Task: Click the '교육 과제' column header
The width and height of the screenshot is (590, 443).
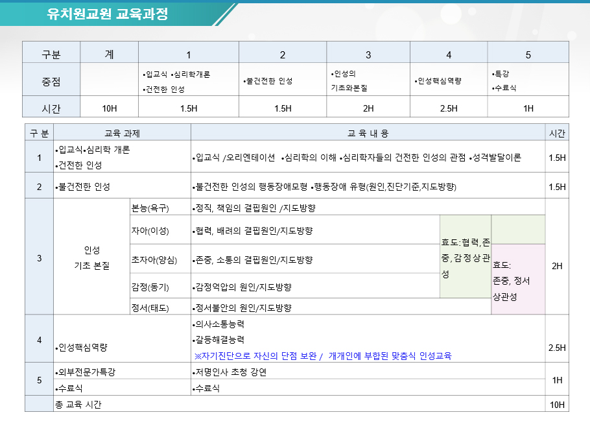Action: [x=123, y=133]
